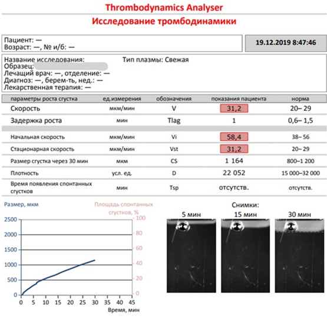Click the date stamp '19.12.2019 8:47:46'
This screenshot has width=327, height=319.
(x=286, y=42)
